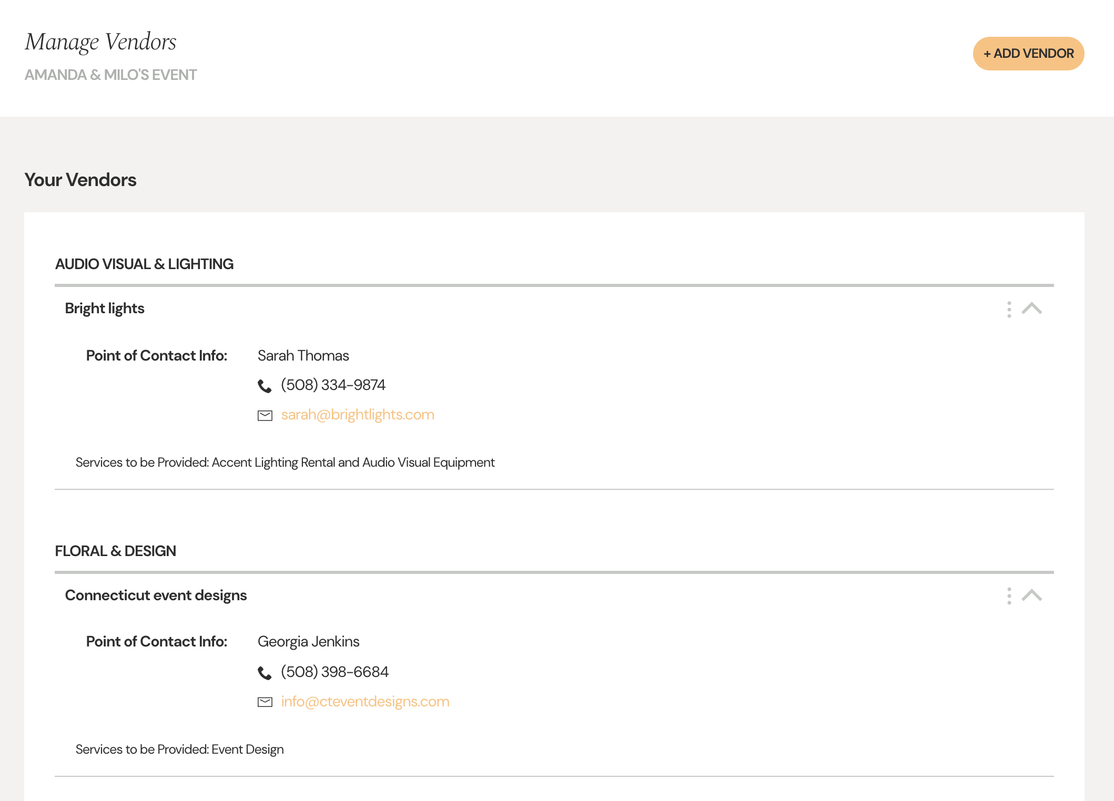Select the Bright lights vendor name
Screen dimensions: 1114x801
point(105,309)
